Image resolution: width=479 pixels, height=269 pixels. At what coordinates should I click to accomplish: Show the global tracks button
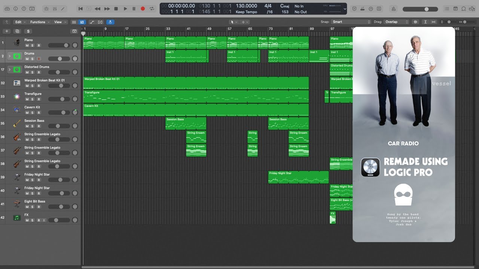[x=74, y=31]
